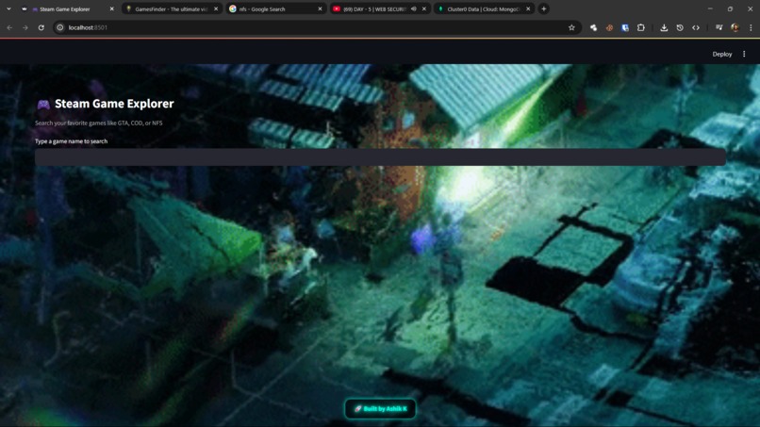Switch to the Steam Game Explorer tab

pyautogui.click(x=68, y=8)
